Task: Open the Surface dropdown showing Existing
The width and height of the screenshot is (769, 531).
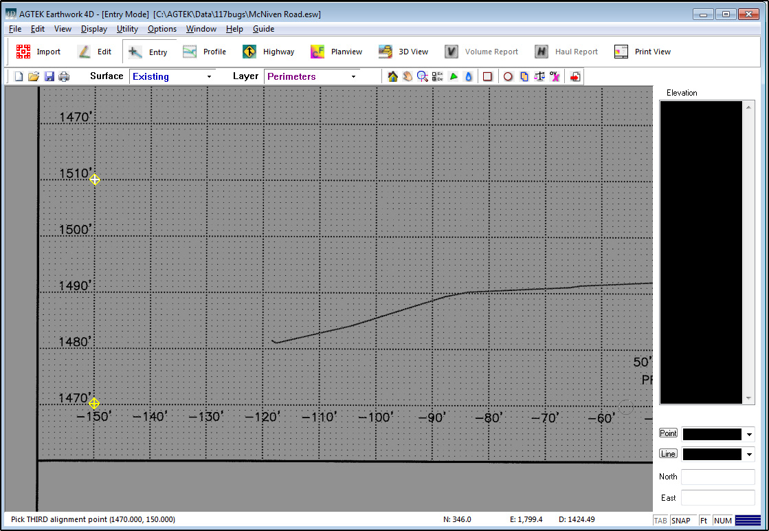Action: click(x=172, y=76)
